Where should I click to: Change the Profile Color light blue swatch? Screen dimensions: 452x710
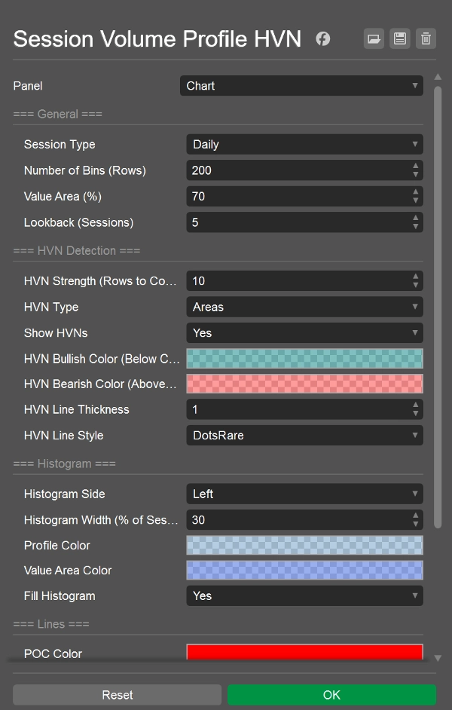[304, 545]
